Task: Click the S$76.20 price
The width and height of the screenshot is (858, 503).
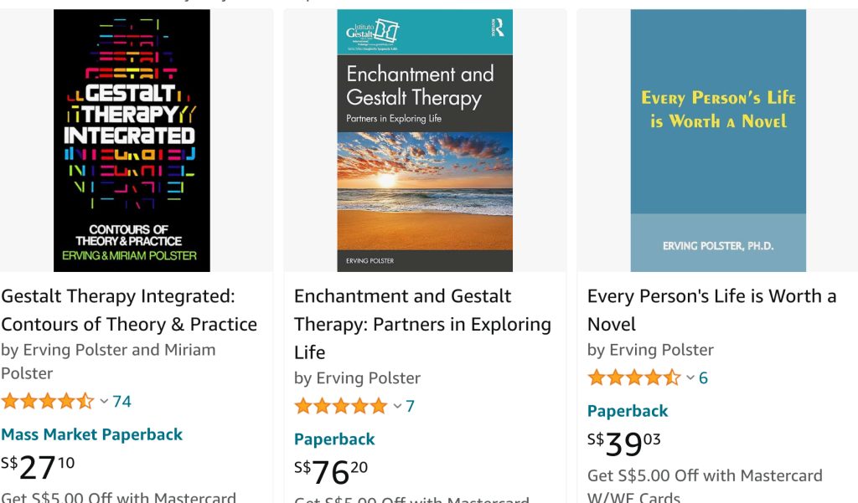Action: tap(331, 472)
